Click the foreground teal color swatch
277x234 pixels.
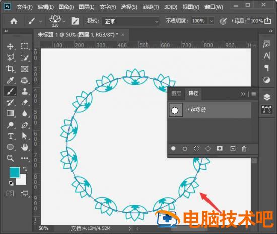[x=14, y=172]
